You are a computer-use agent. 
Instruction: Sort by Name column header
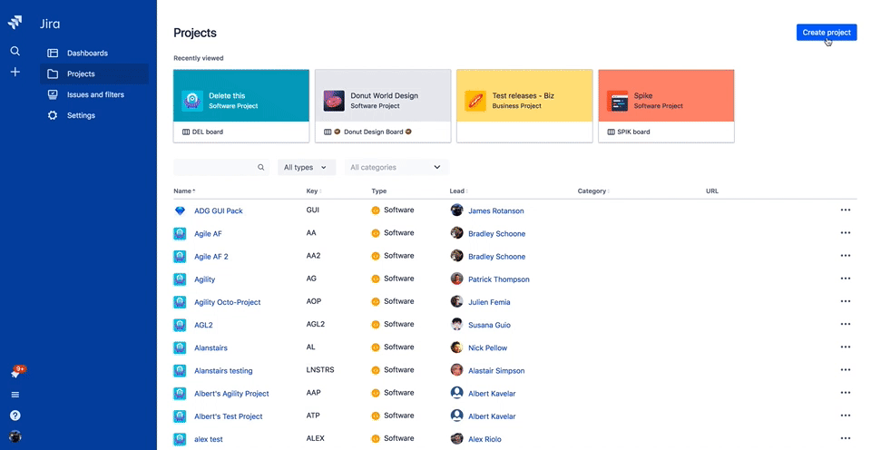coord(184,191)
